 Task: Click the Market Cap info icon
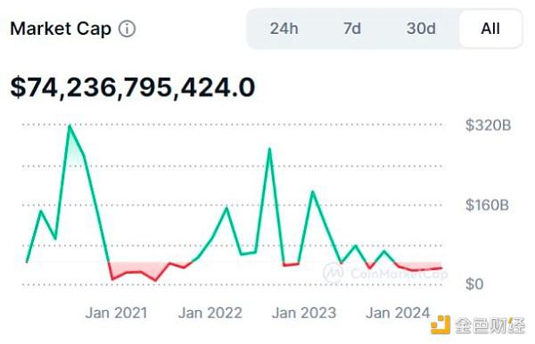click(x=127, y=29)
